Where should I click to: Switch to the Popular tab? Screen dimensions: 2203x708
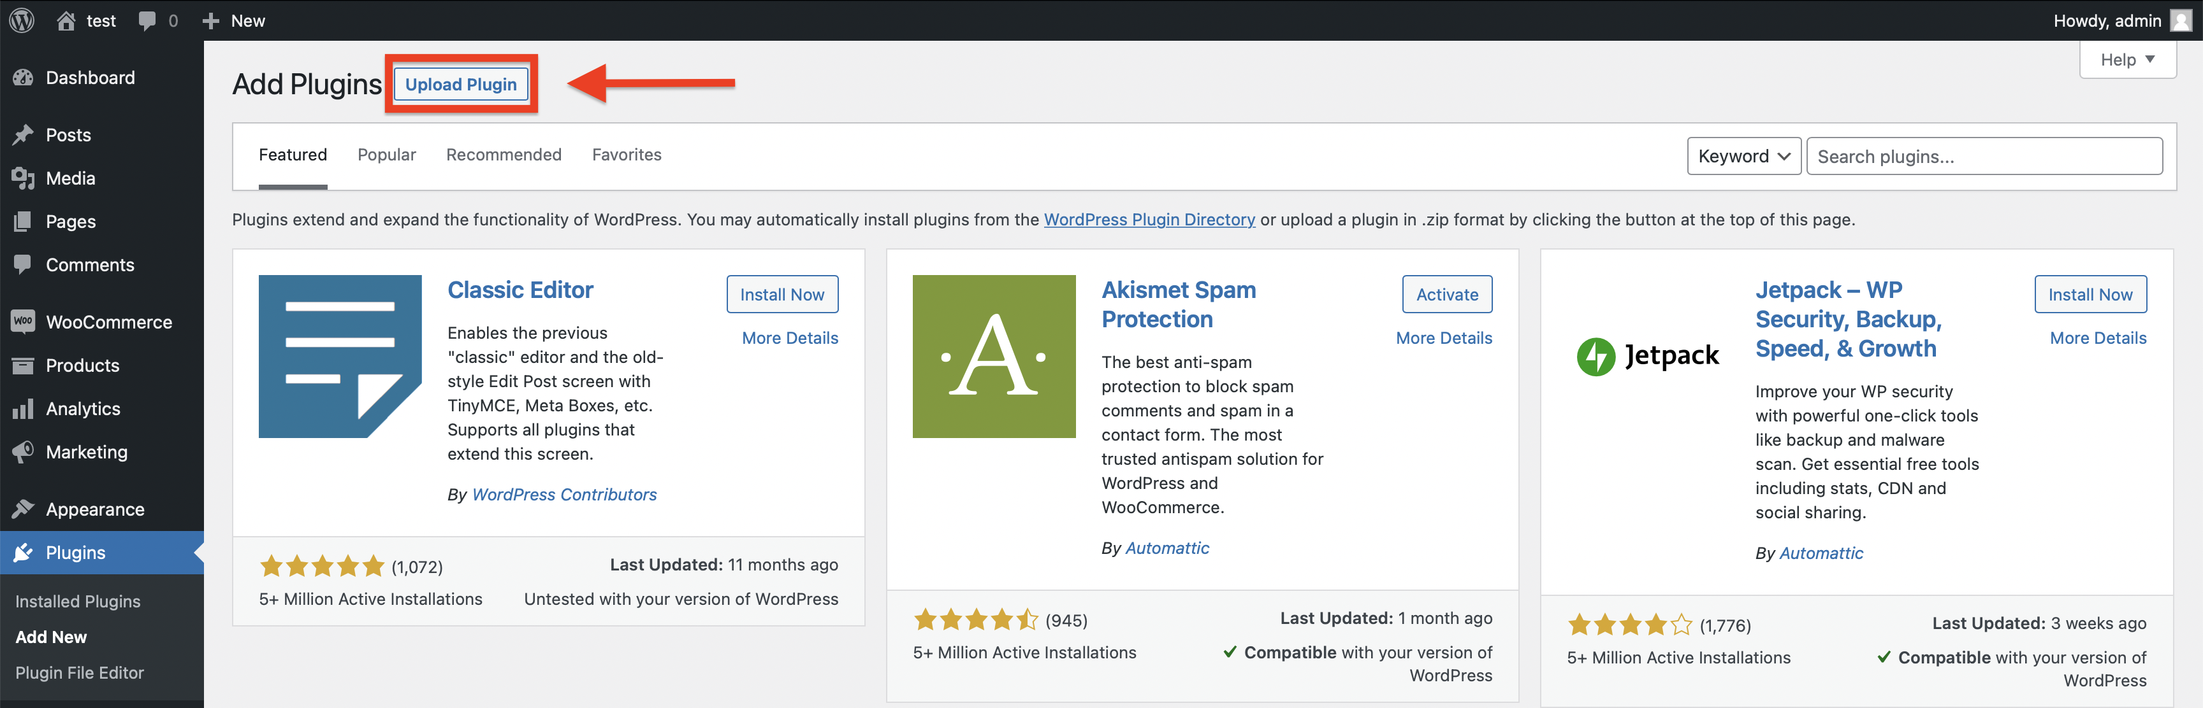pyautogui.click(x=386, y=155)
